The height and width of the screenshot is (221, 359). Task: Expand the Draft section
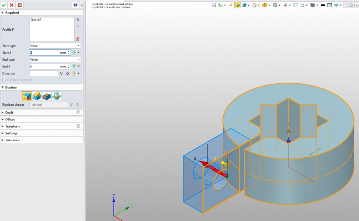[2, 112]
